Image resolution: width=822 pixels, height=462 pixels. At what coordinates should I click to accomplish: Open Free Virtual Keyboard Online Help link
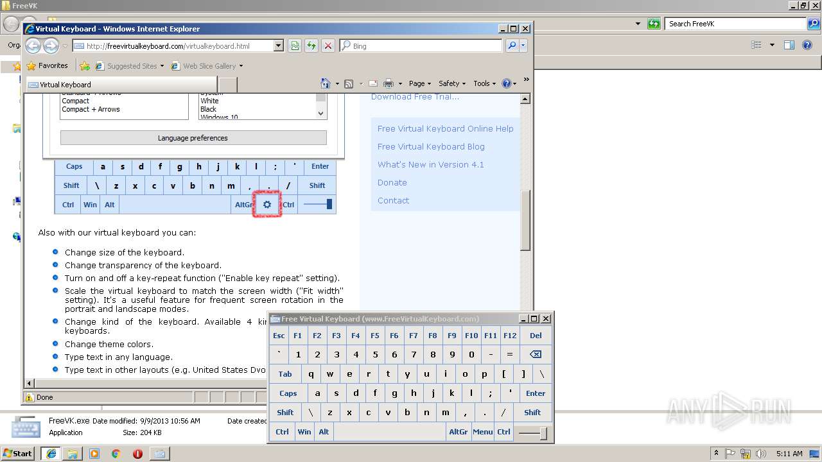(446, 128)
